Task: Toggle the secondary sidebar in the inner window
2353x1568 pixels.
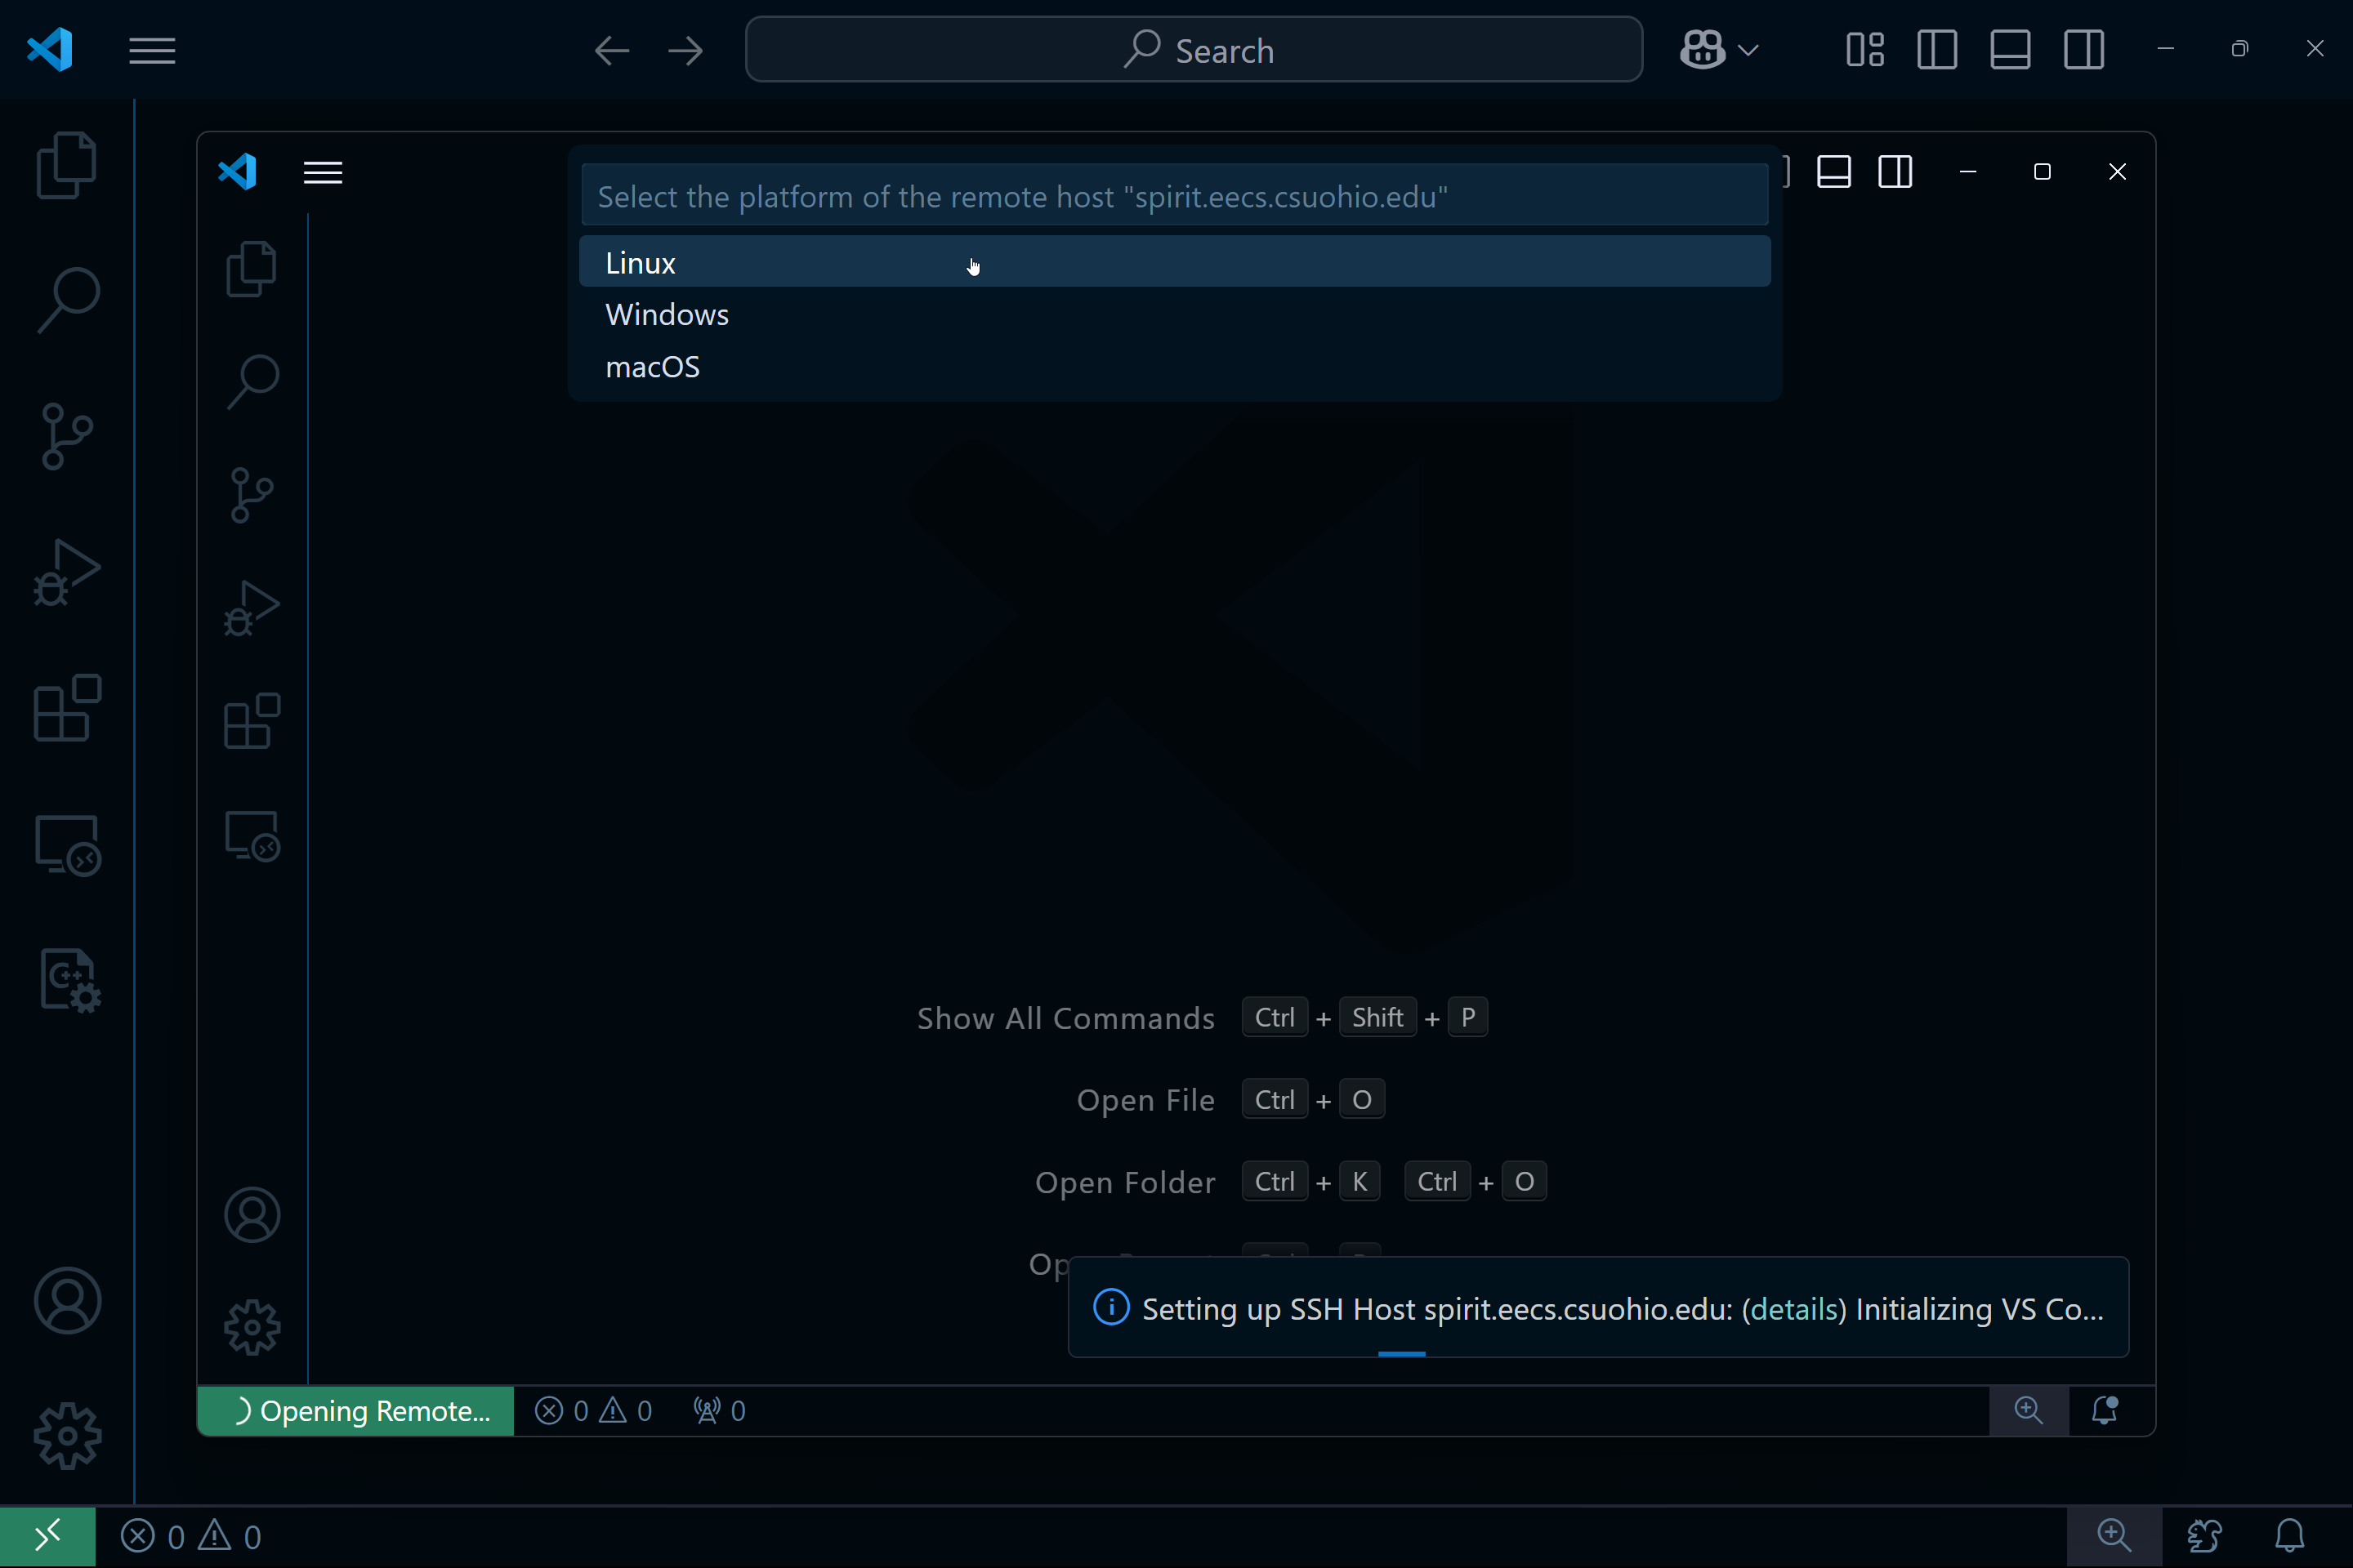Action: pyautogui.click(x=1895, y=172)
